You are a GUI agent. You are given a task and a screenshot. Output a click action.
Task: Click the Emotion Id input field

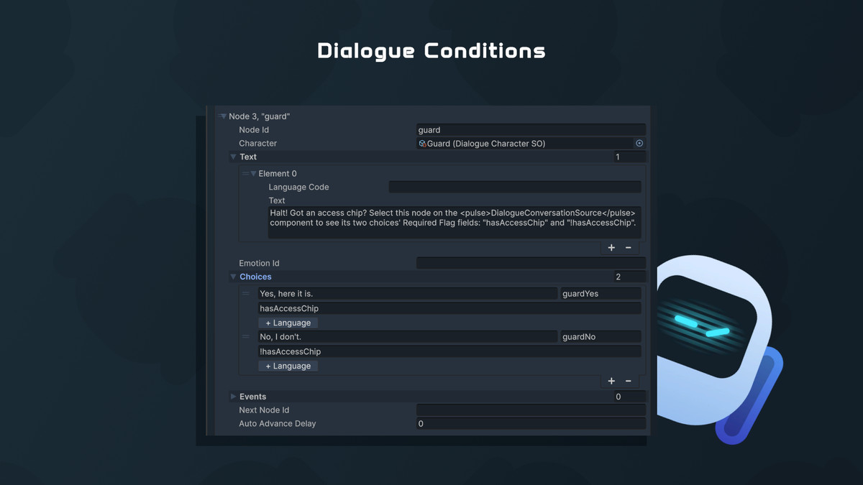[531, 264]
